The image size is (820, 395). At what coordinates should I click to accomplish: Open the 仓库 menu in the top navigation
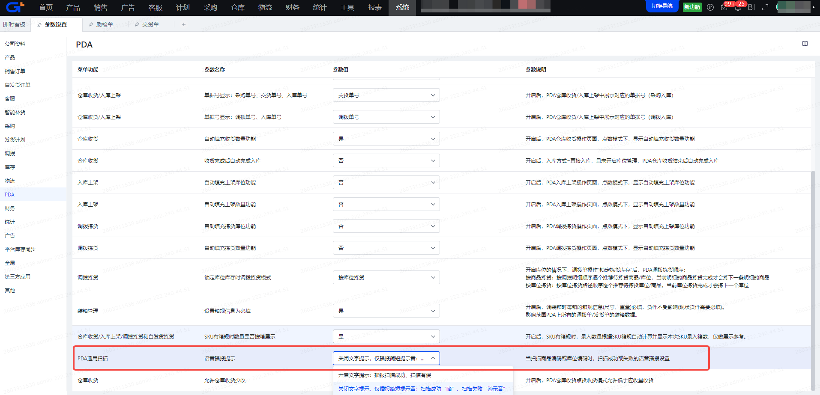pos(238,7)
